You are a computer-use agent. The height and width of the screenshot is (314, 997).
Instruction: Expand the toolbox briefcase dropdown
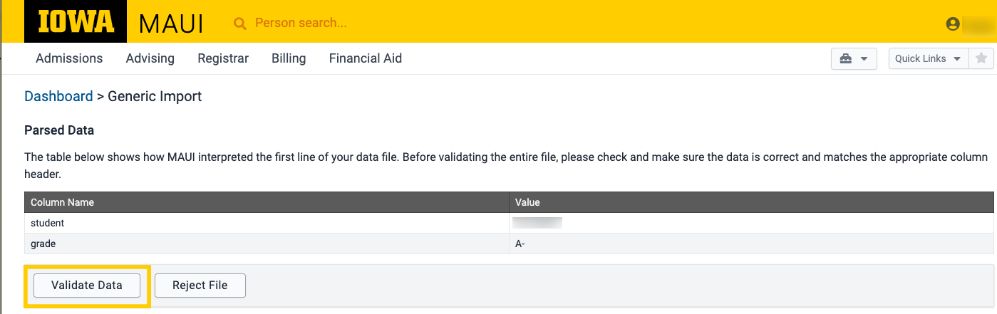(x=854, y=58)
